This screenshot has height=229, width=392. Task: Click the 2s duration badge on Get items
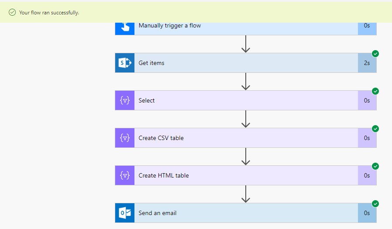[x=367, y=63]
